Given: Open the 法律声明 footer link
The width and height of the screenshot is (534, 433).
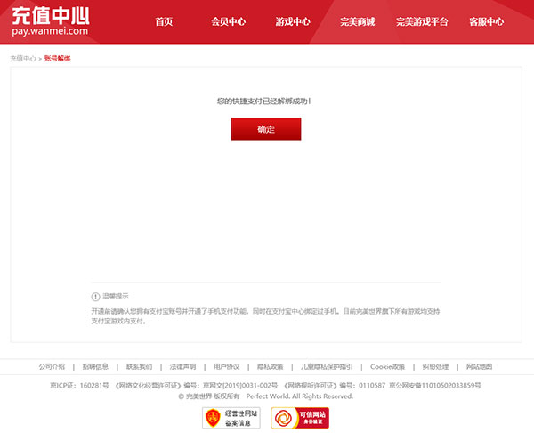Looking at the screenshot, I should (x=182, y=366).
